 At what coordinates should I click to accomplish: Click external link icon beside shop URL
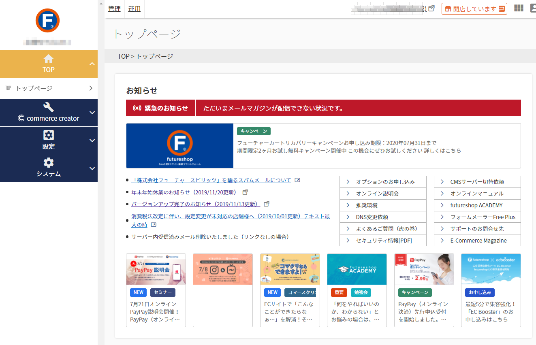pos(431,9)
